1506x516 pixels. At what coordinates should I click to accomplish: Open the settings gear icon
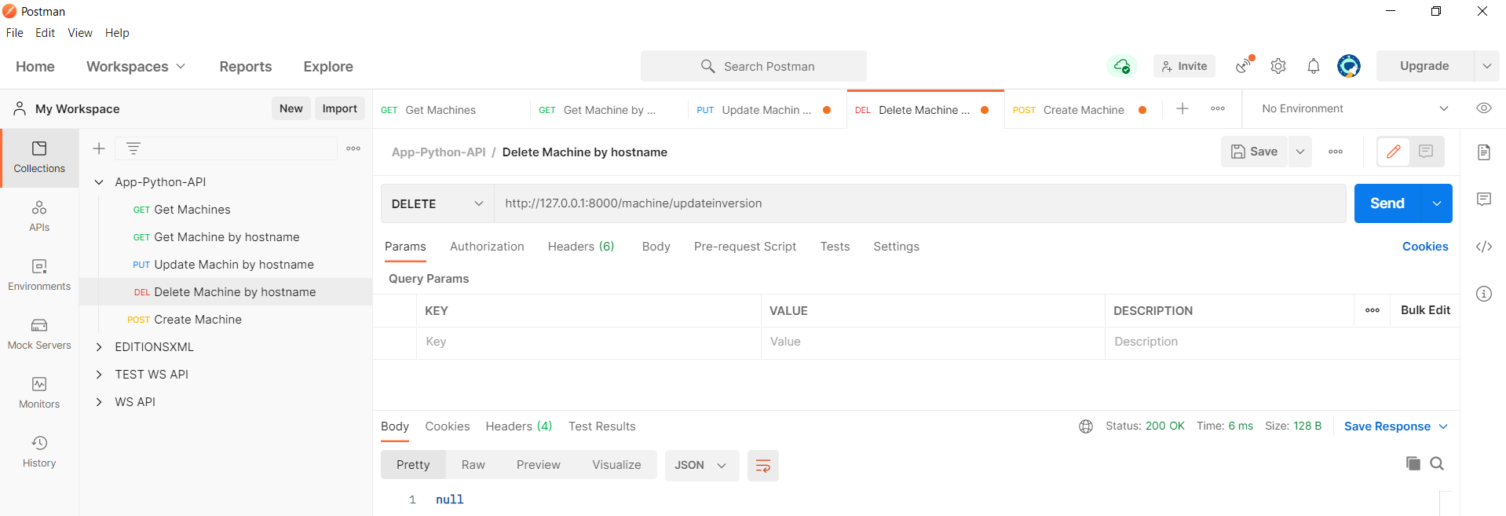coord(1278,66)
